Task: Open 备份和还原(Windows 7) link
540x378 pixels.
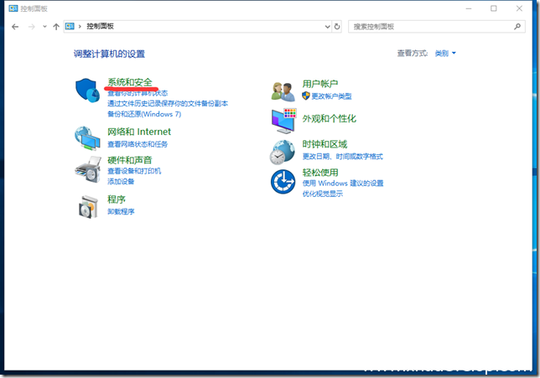Action: (143, 113)
